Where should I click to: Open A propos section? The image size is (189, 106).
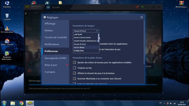click(x=56, y=72)
